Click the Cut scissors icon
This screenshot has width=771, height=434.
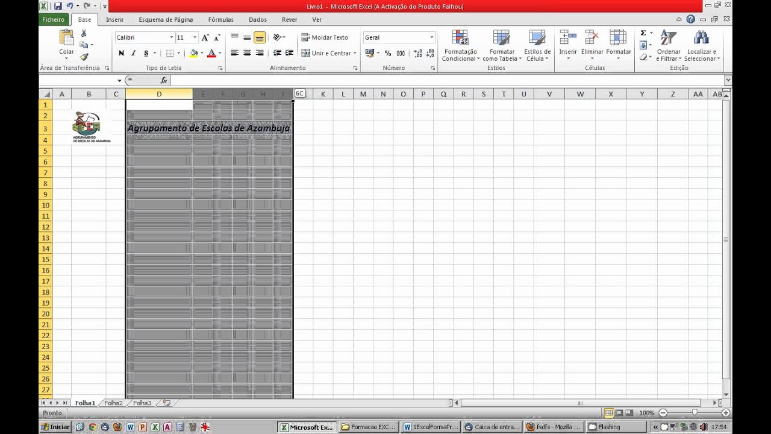(84, 33)
